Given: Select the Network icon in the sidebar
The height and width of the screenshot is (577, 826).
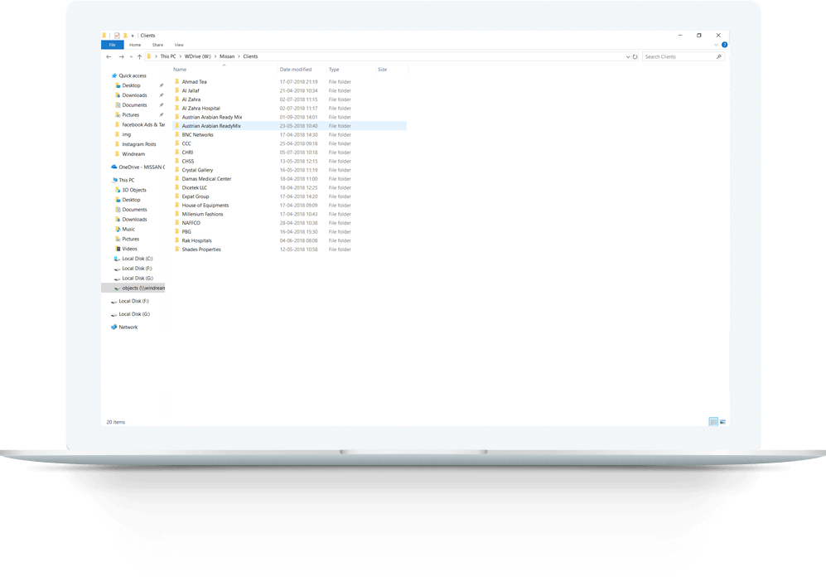Looking at the screenshot, I should [114, 327].
